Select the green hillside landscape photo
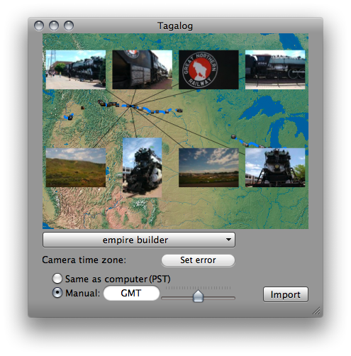This screenshot has height=356, width=351. [76, 167]
